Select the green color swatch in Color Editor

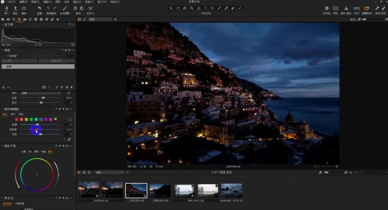pyautogui.click(x=31, y=119)
